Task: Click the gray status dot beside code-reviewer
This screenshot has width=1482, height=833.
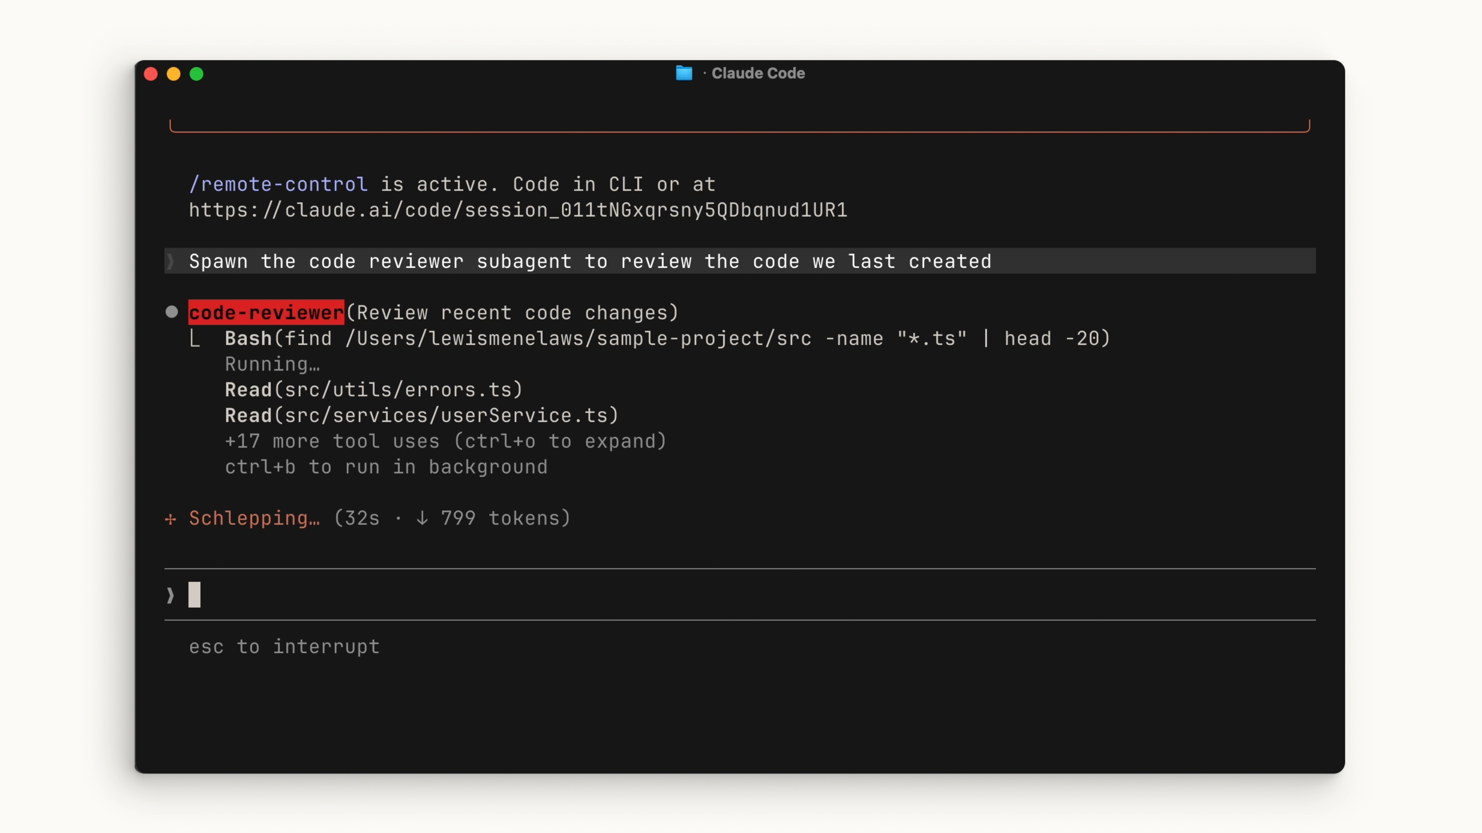Action: pyautogui.click(x=171, y=312)
